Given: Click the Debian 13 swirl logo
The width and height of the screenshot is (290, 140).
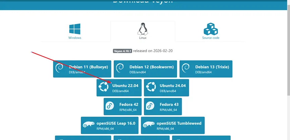Looking at the screenshot, I should pos(185,68).
